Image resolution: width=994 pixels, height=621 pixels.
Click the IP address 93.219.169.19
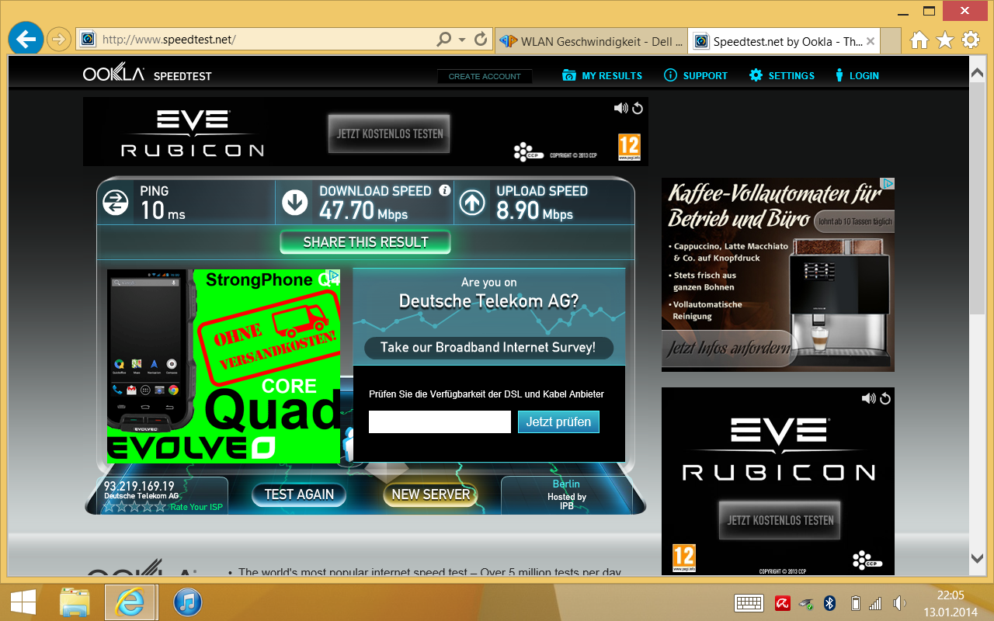point(139,487)
